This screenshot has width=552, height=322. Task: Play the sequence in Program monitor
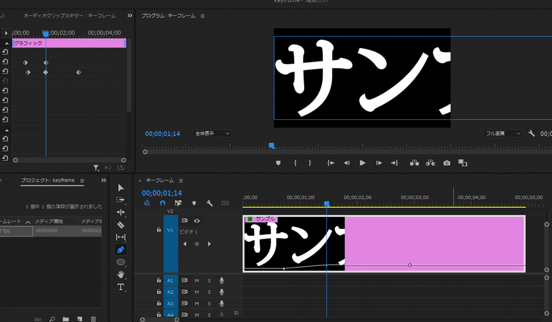[x=362, y=163]
